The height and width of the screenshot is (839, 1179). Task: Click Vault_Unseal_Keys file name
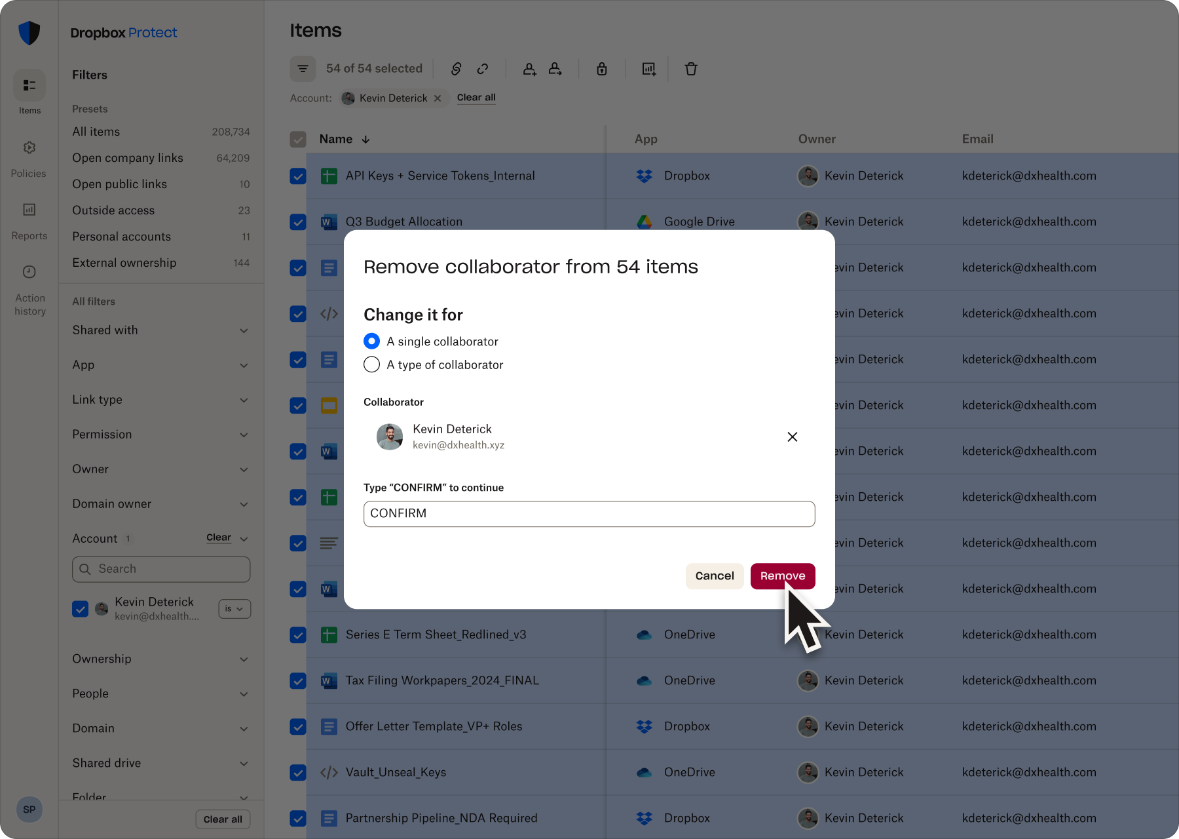pos(396,772)
